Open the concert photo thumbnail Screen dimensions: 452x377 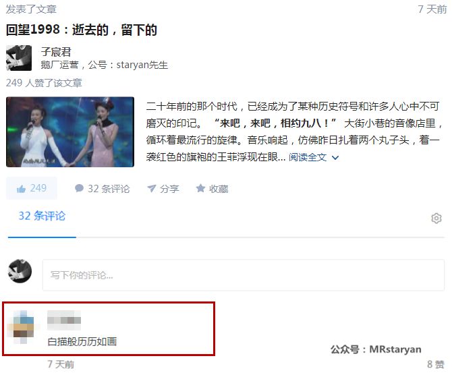[x=70, y=132]
